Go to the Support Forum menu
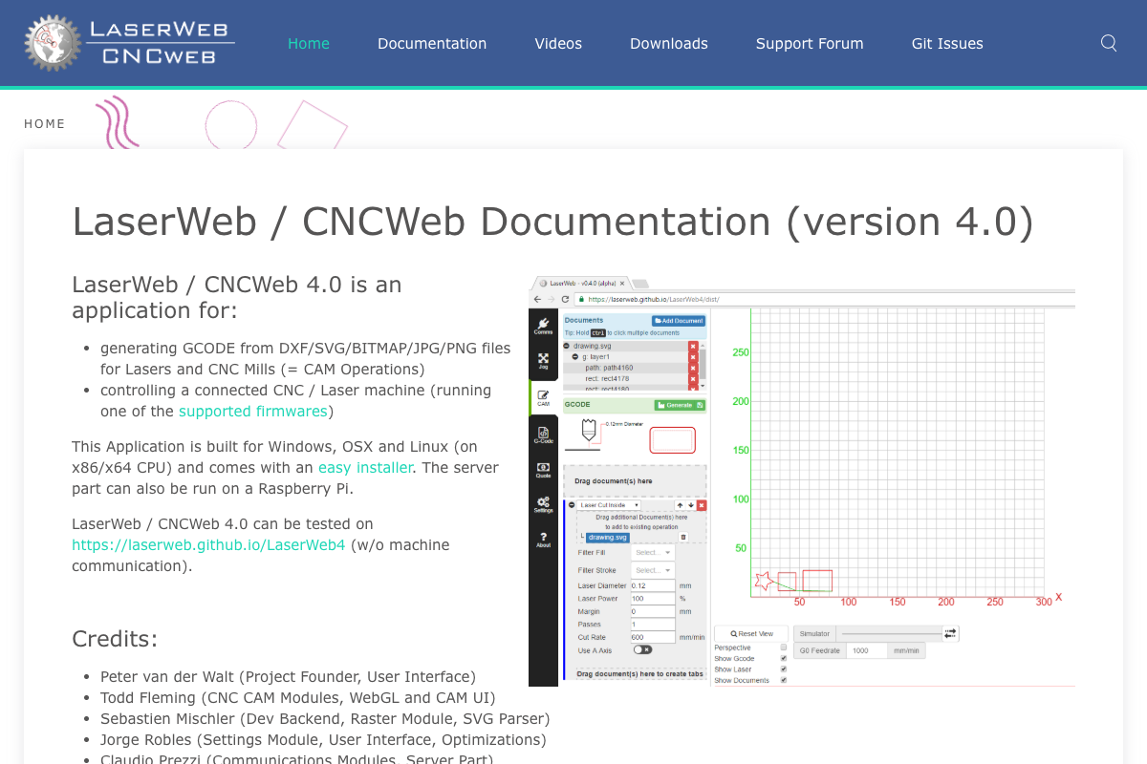 coord(810,43)
